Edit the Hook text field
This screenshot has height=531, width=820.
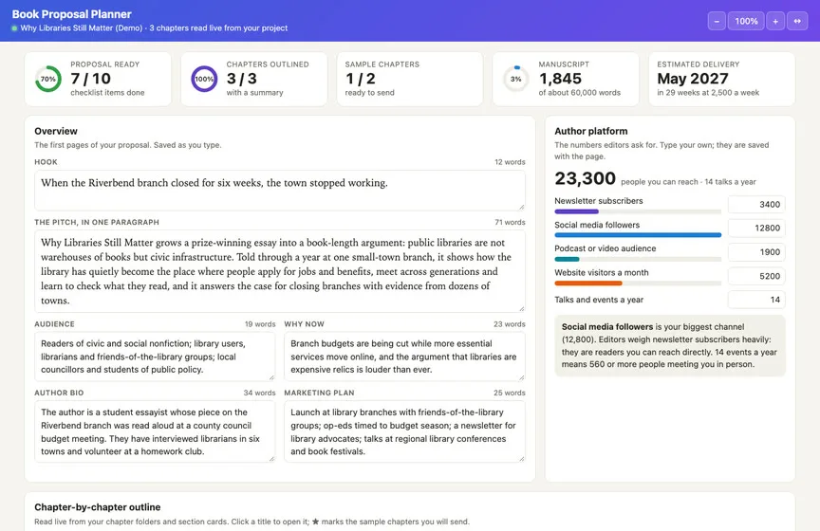[280, 191]
